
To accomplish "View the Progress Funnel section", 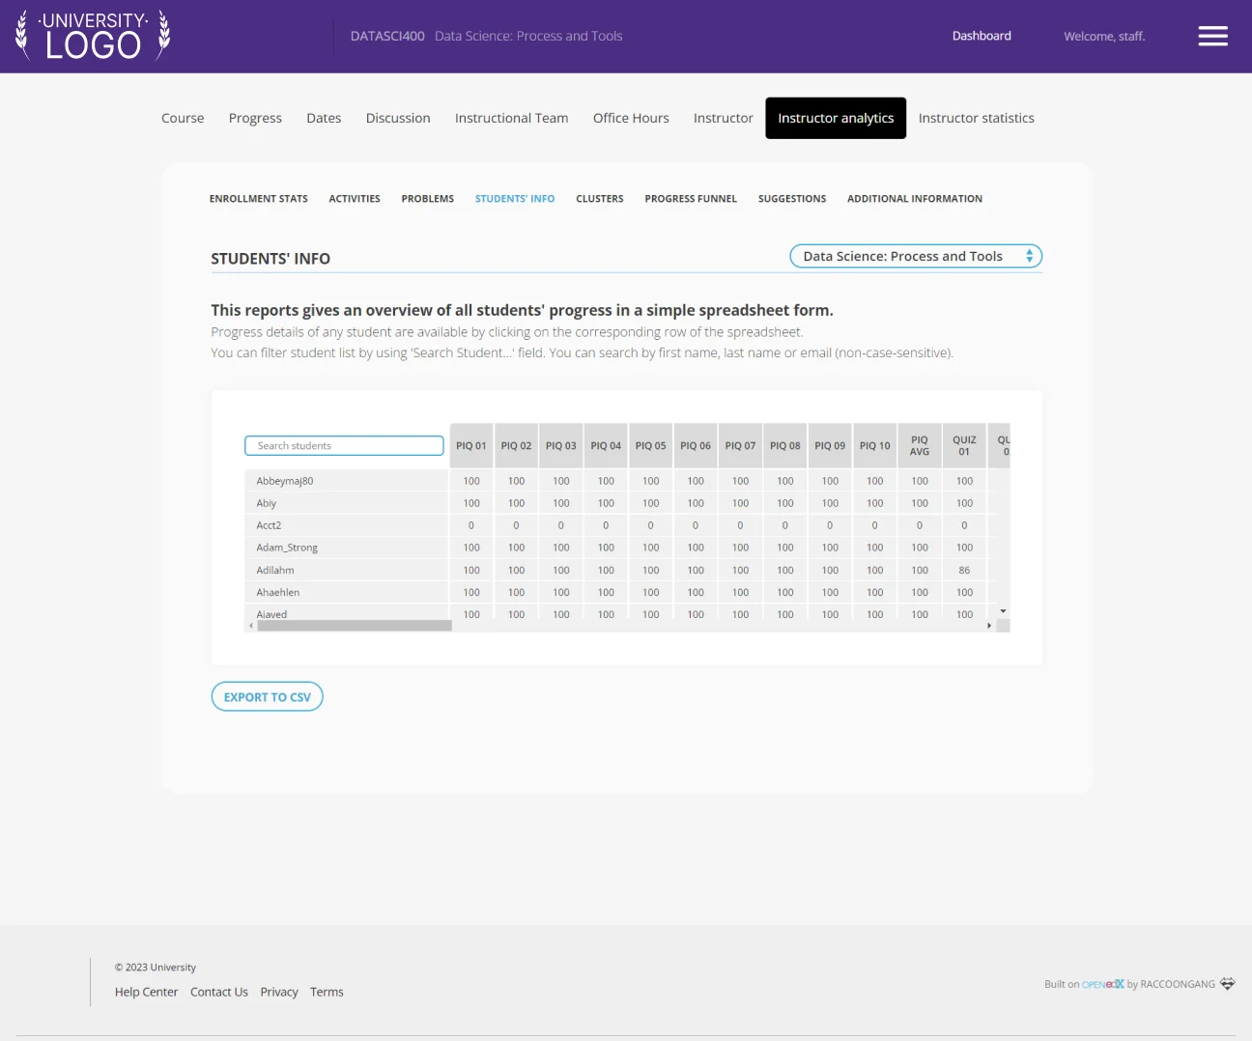I will (691, 199).
